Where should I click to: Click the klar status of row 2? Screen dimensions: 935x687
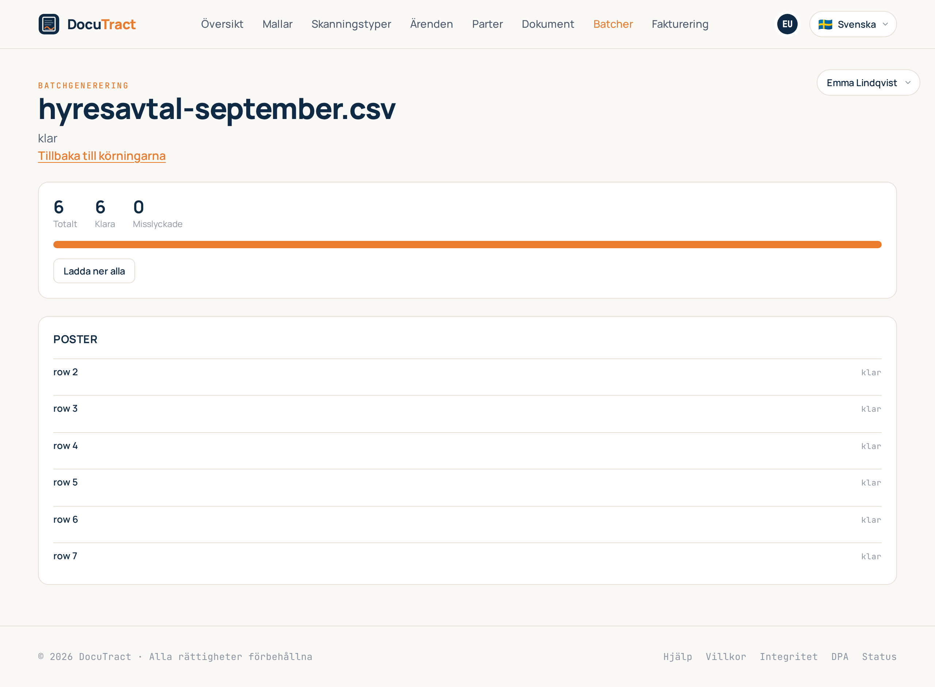871,373
